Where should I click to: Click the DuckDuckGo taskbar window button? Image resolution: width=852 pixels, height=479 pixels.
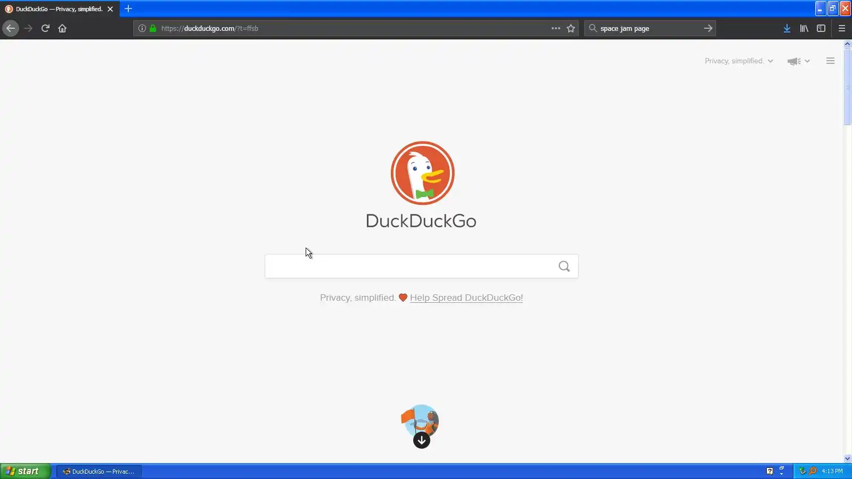coord(99,471)
